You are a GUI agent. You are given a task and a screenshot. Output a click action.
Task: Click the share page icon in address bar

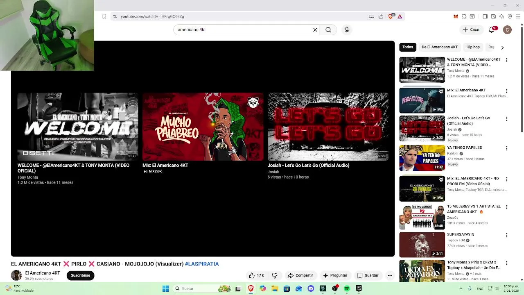[x=381, y=16]
